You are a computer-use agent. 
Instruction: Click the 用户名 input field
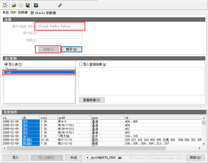(x=60, y=33)
